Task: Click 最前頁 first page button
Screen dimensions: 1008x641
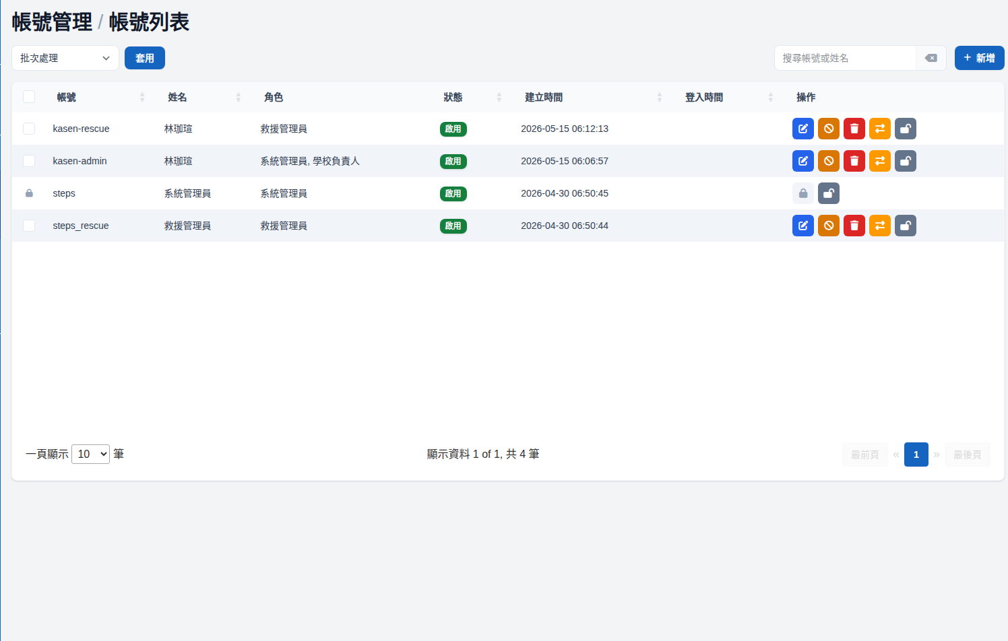Action: [x=865, y=454]
